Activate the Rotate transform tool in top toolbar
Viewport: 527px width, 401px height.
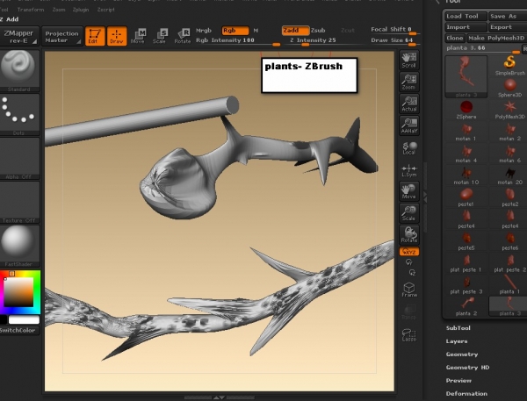pos(183,36)
